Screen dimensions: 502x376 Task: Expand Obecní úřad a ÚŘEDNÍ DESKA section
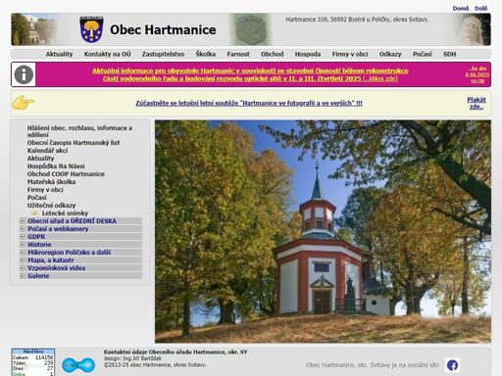coord(80,221)
